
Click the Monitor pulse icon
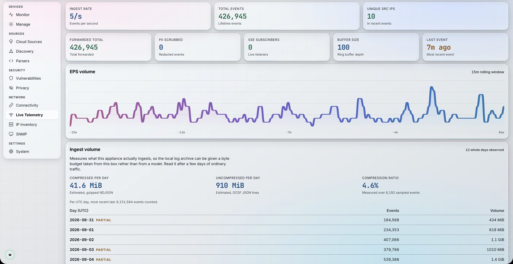click(11, 15)
